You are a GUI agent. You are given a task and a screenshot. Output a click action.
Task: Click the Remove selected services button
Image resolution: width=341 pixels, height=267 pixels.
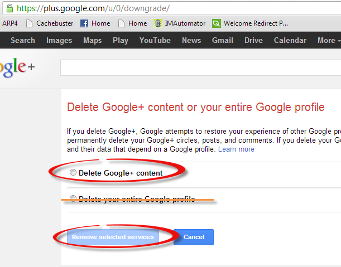[113, 237]
